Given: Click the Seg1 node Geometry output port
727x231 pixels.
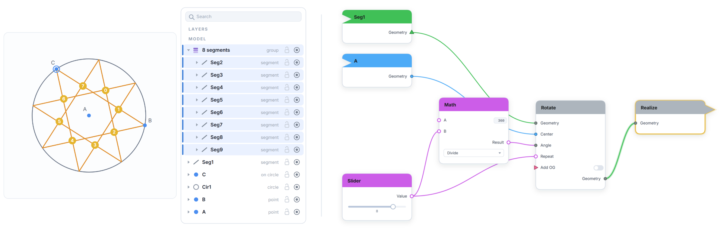Looking at the screenshot, I should click(411, 32).
